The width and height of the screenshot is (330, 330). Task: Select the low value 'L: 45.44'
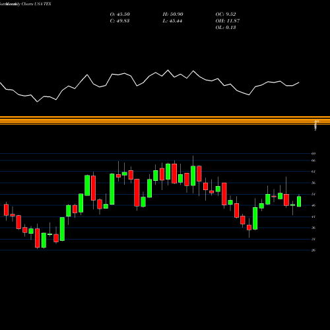coord(172,21)
